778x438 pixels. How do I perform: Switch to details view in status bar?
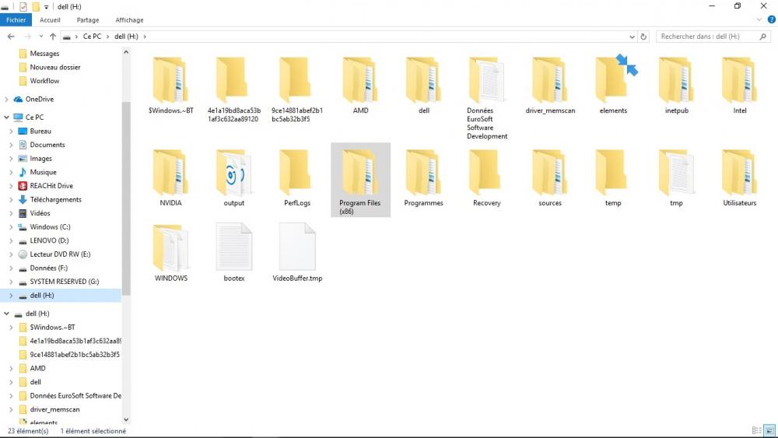(757, 430)
